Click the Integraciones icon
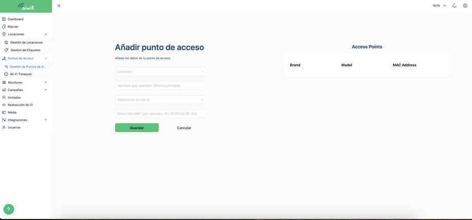 coord(4,120)
